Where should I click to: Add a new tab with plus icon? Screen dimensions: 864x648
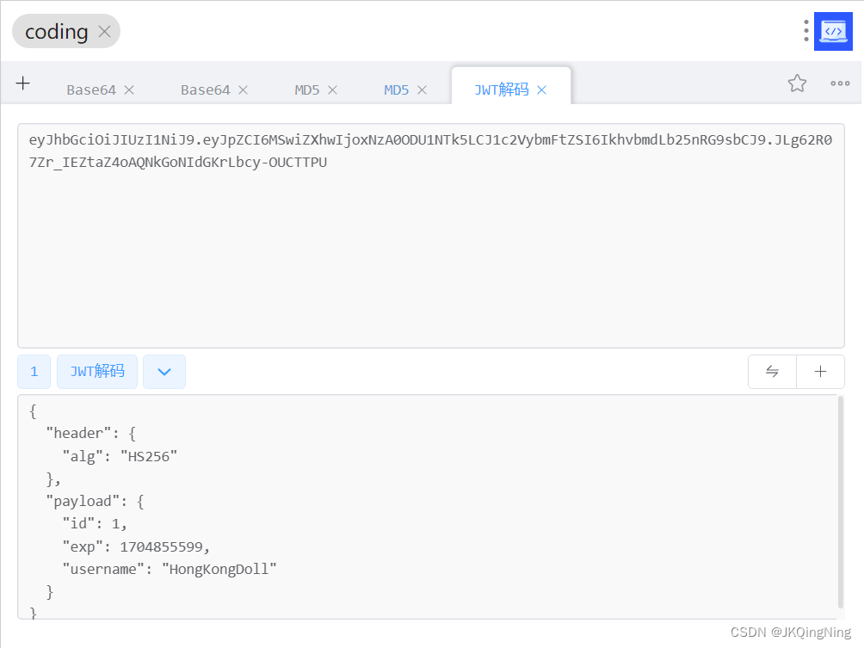coord(23,83)
